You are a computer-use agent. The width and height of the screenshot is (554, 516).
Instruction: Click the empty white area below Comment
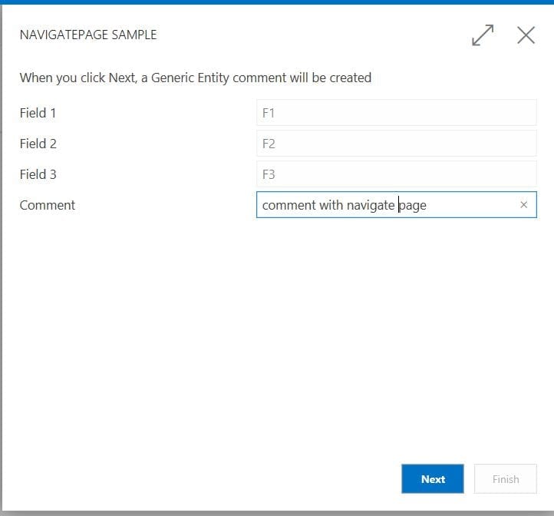pyautogui.click(x=277, y=336)
